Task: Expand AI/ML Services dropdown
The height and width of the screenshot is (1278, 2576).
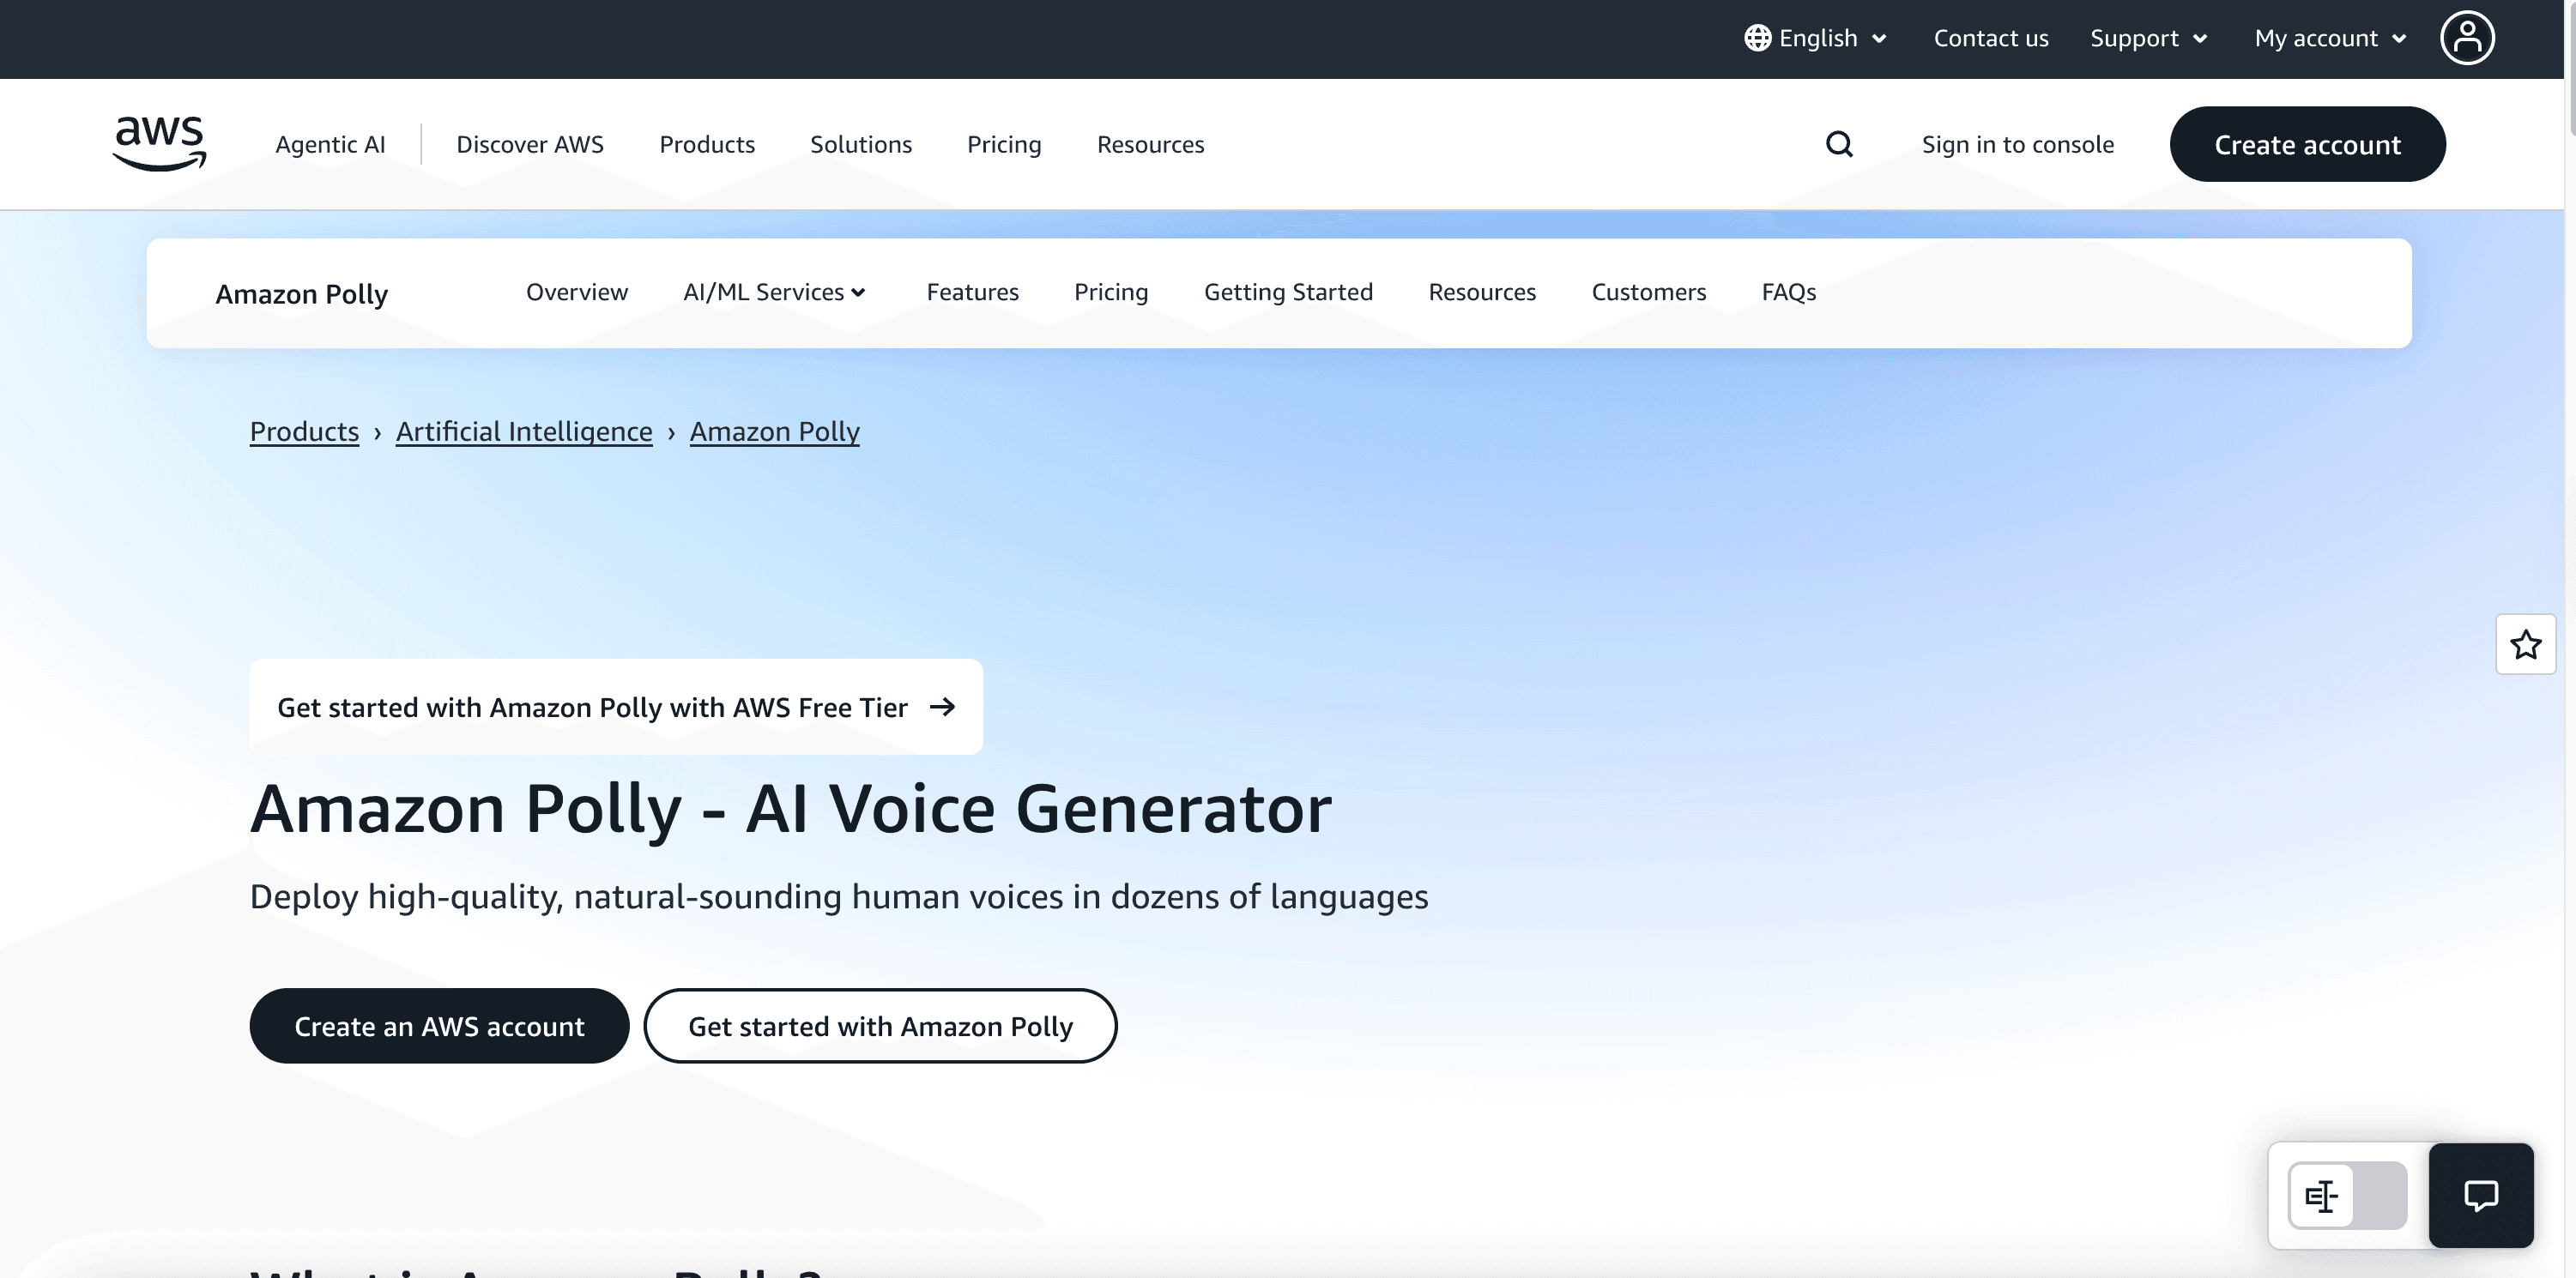Action: 774,292
